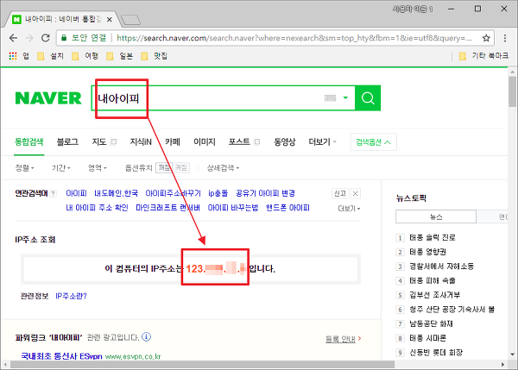Expand the search box autocomplete arrow
The image size is (518, 370).
pyautogui.click(x=345, y=97)
